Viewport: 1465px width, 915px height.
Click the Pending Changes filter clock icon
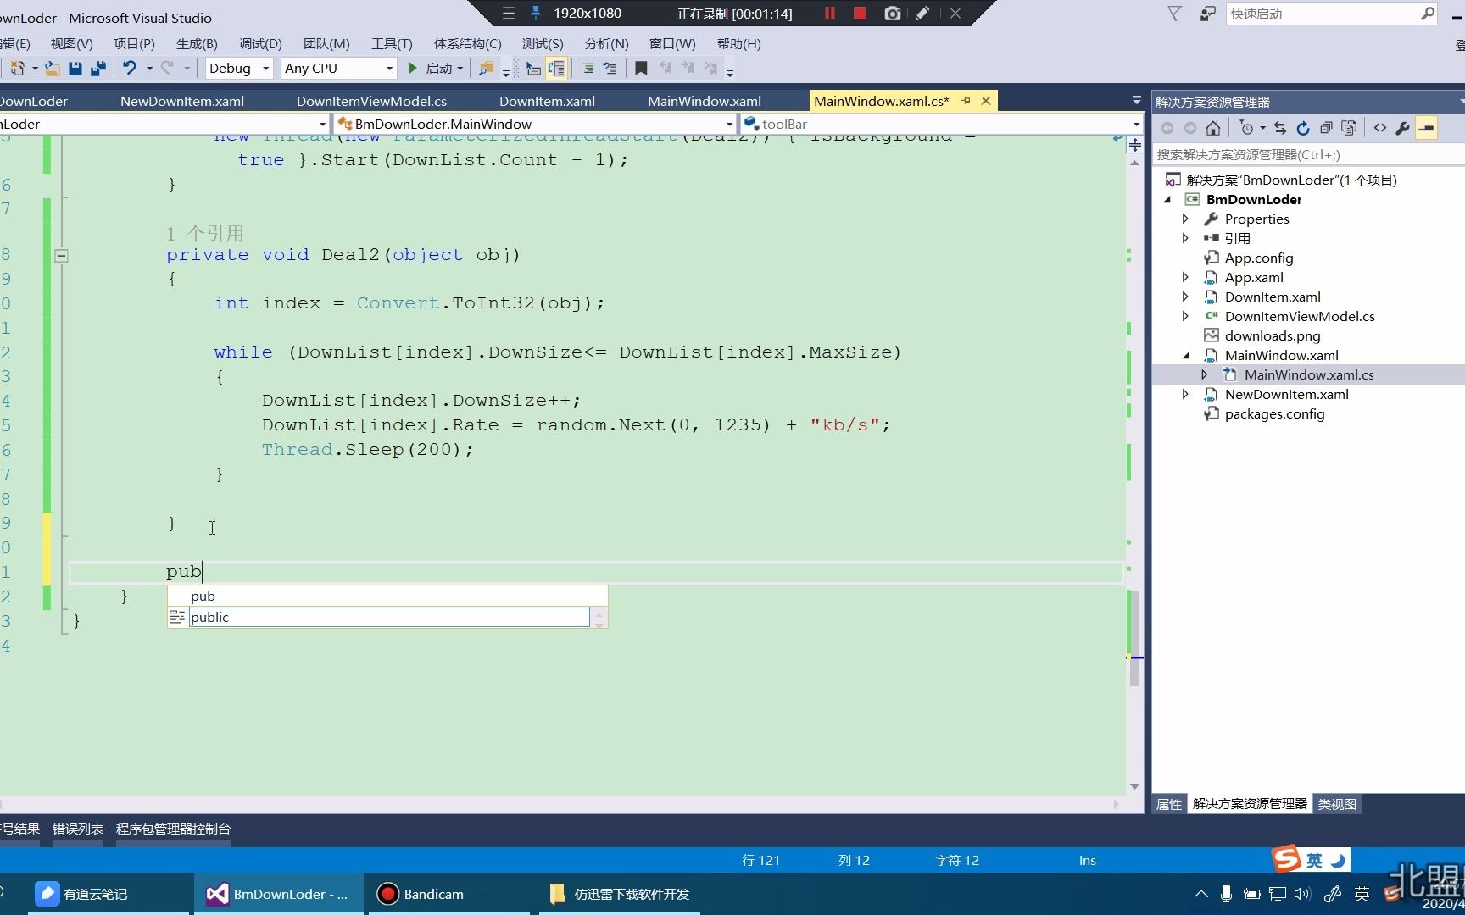(1246, 128)
